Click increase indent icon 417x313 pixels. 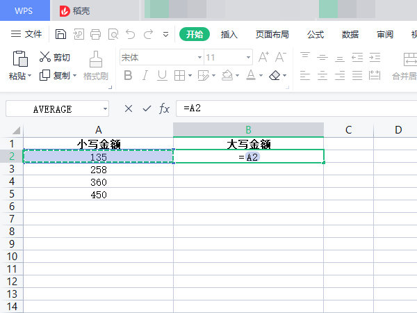(375, 57)
